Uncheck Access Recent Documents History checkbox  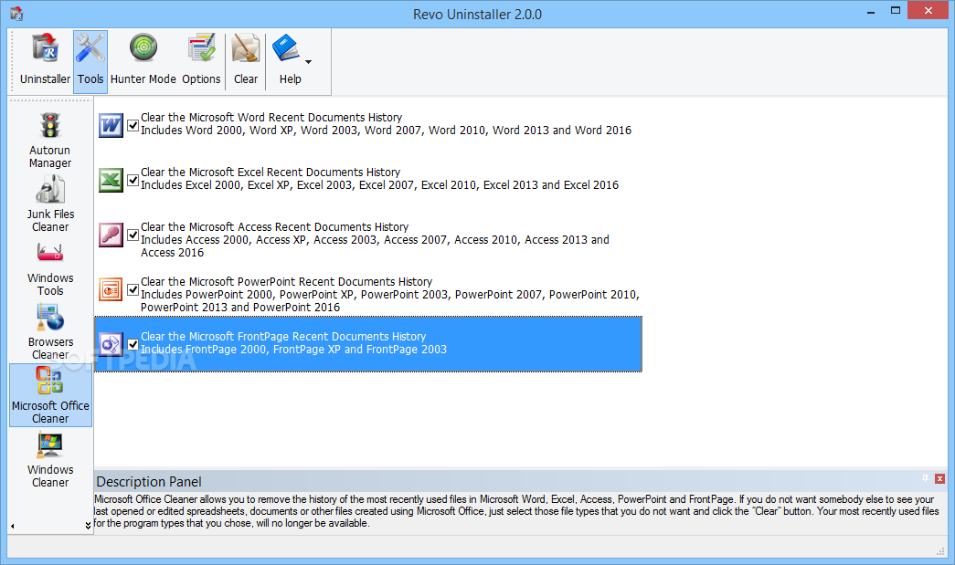133,235
